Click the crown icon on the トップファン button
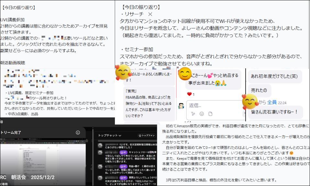 tap(140, 136)
